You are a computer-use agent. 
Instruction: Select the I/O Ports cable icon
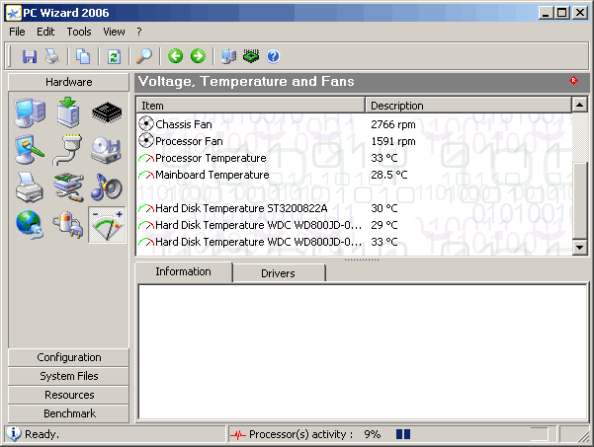point(68,150)
